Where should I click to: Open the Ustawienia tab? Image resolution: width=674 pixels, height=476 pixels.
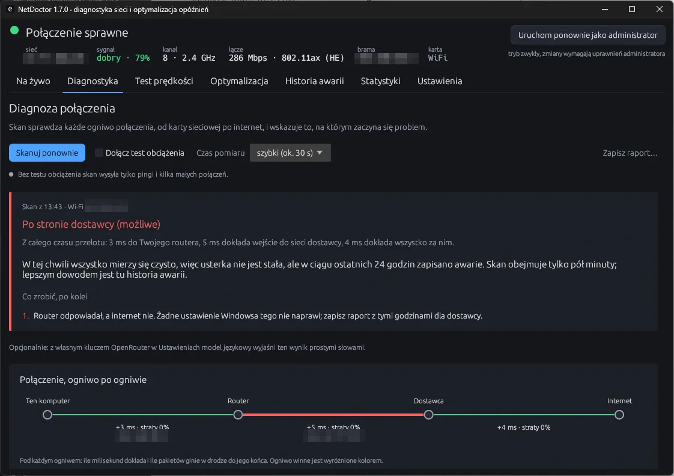(440, 81)
